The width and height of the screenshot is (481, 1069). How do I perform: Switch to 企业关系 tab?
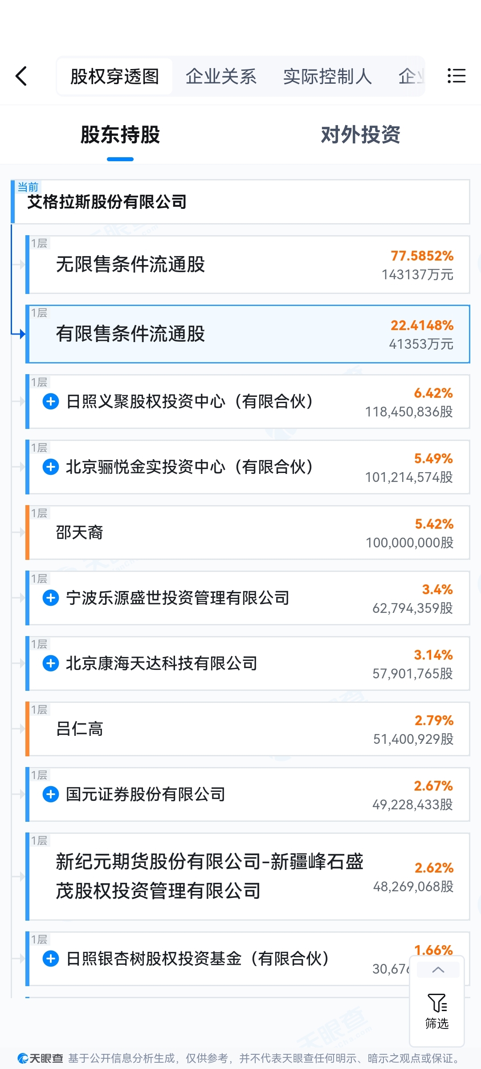(x=221, y=76)
